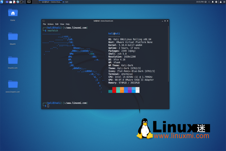Click the 04:51 PM panel clock

(200, 2)
